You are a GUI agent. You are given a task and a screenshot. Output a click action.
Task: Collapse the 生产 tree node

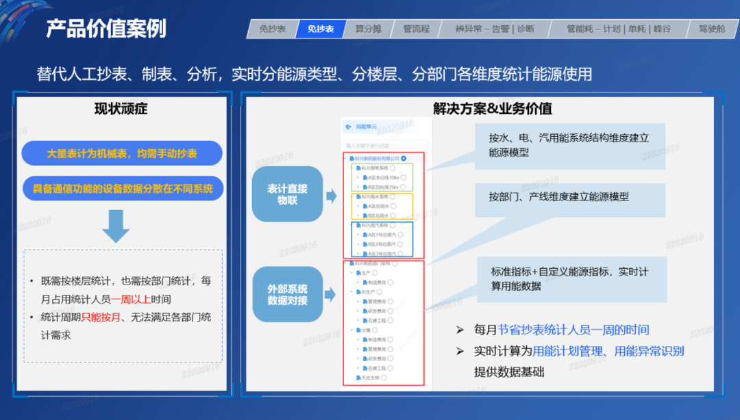click(x=352, y=273)
